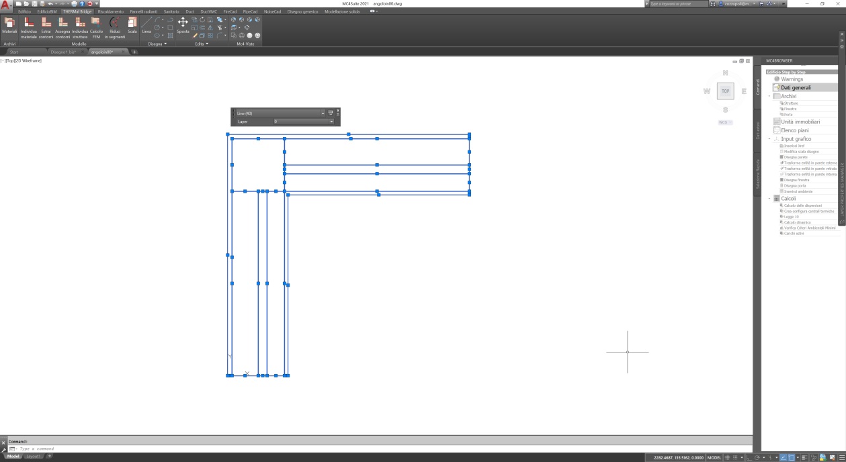
Task: Select the Estrai contorni tool
Action: (46, 28)
